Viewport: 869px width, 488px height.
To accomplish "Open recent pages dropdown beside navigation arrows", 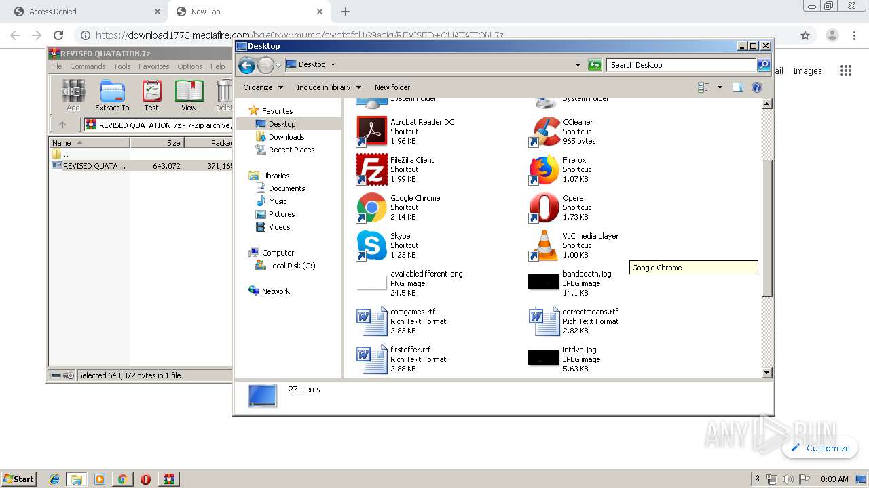I will (278, 66).
